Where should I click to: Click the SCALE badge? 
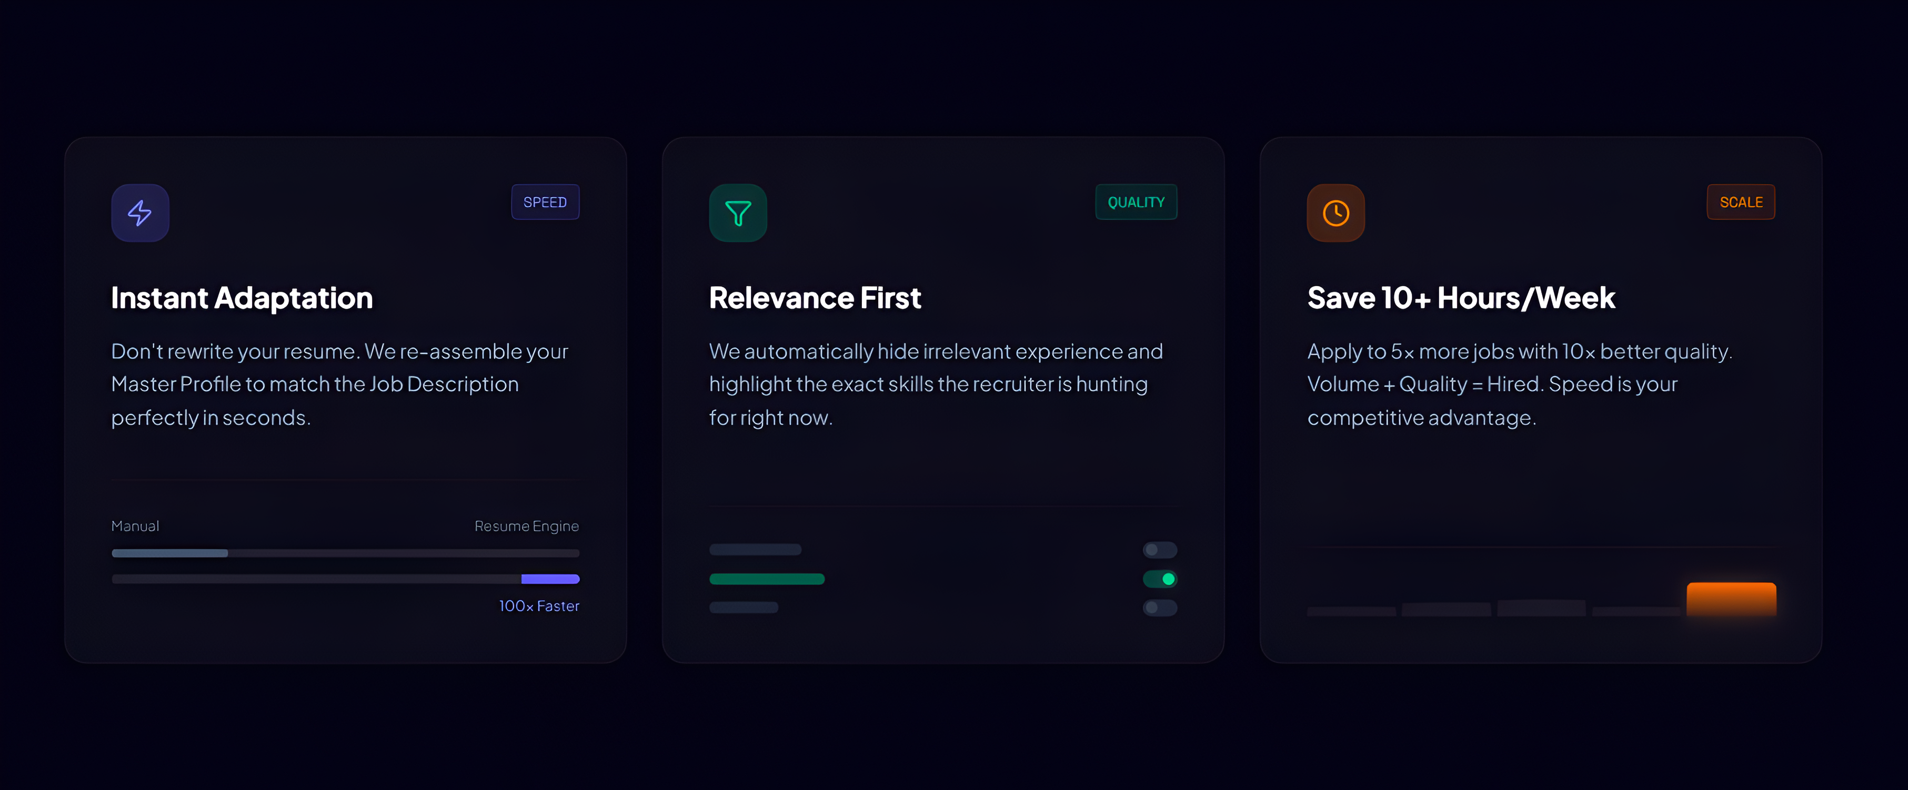tap(1741, 201)
